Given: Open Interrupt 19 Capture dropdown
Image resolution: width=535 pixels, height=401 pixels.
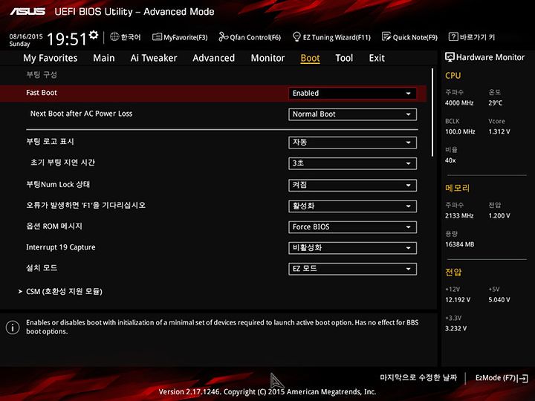Looking at the screenshot, I should tap(352, 248).
